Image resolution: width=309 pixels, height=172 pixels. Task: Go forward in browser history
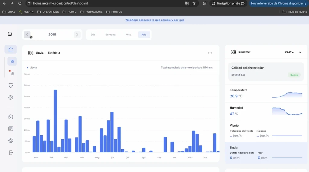12,3
